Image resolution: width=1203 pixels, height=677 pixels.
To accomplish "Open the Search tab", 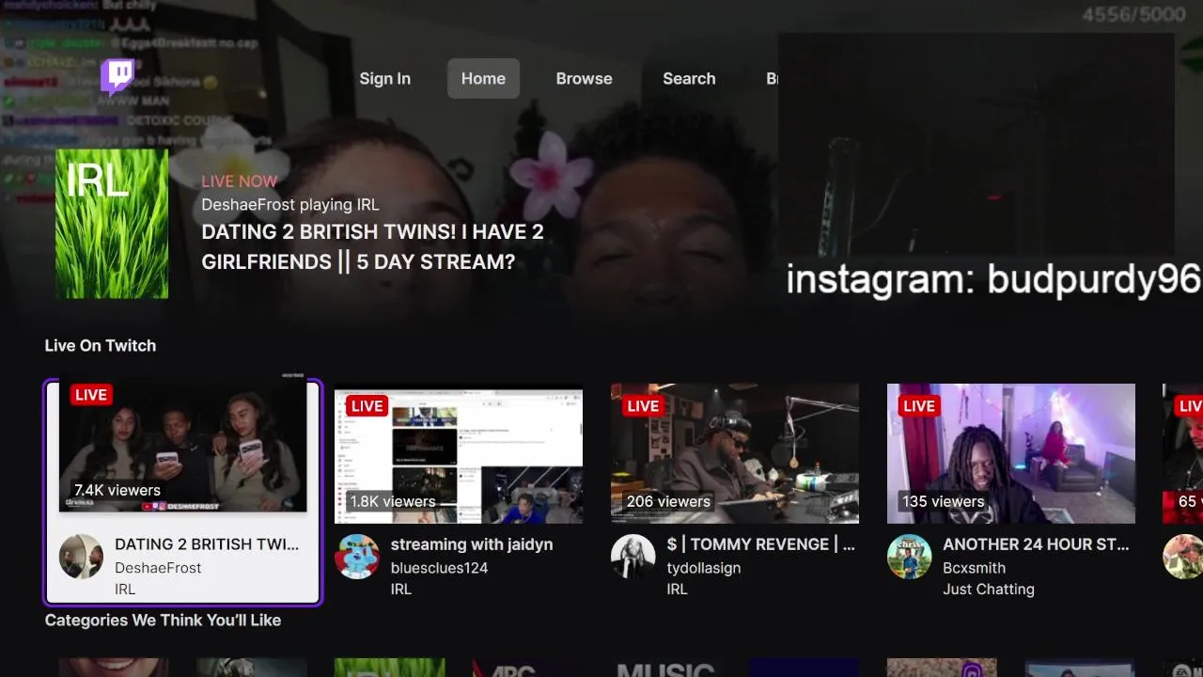I will point(689,79).
